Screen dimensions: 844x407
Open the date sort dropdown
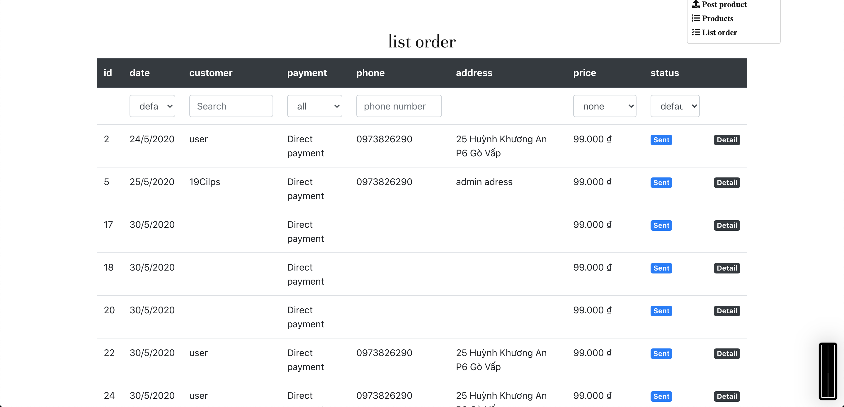point(152,106)
